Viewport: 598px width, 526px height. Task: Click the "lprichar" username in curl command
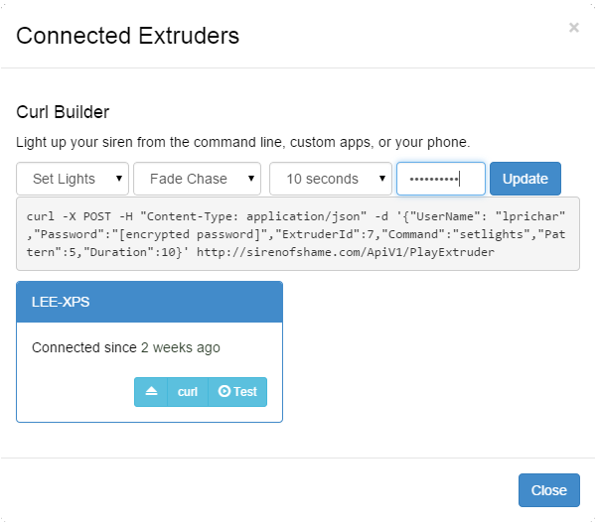[x=530, y=216]
